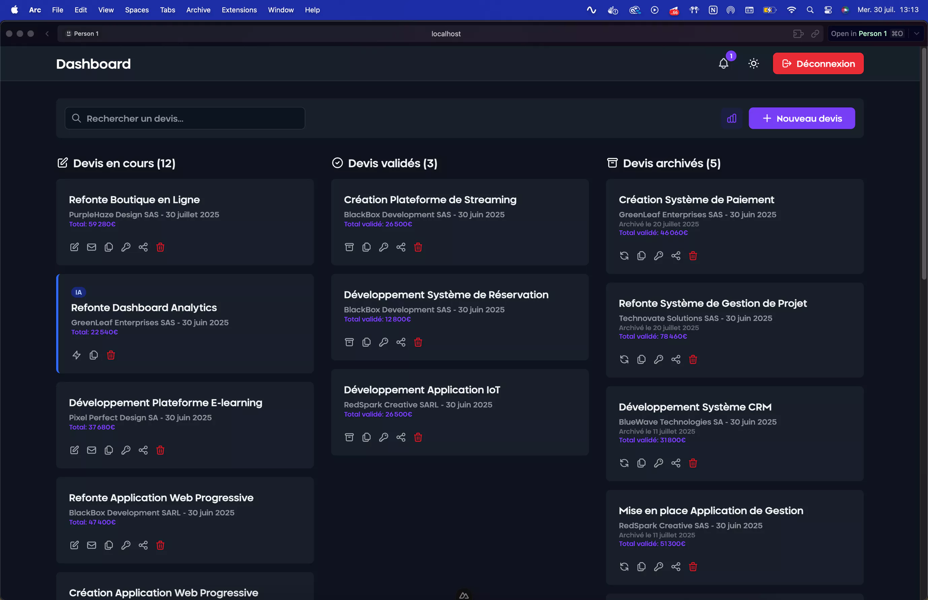The width and height of the screenshot is (928, 600).
Task: Open the Spaces menu
Action: point(137,10)
